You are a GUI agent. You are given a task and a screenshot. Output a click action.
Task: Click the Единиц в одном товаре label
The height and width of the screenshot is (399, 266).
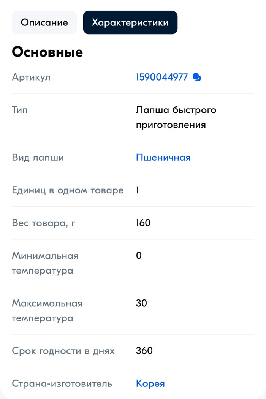pos(68,190)
